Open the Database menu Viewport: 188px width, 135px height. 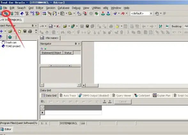[x=64, y=8]
